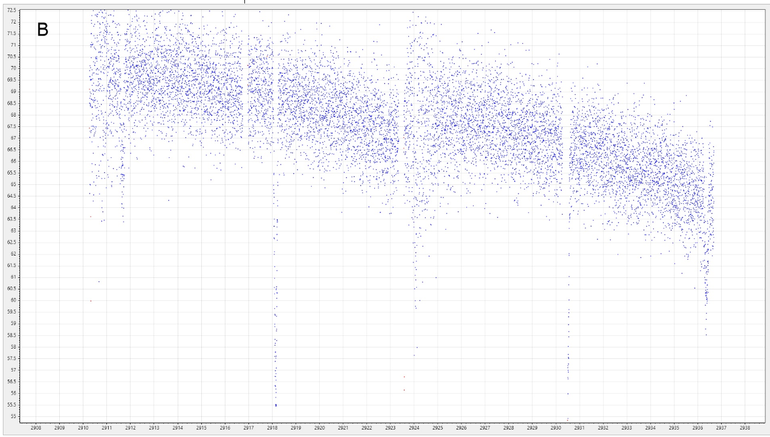The width and height of the screenshot is (770, 437).
Task: Click the 2929 x-axis label
Action: (532, 428)
